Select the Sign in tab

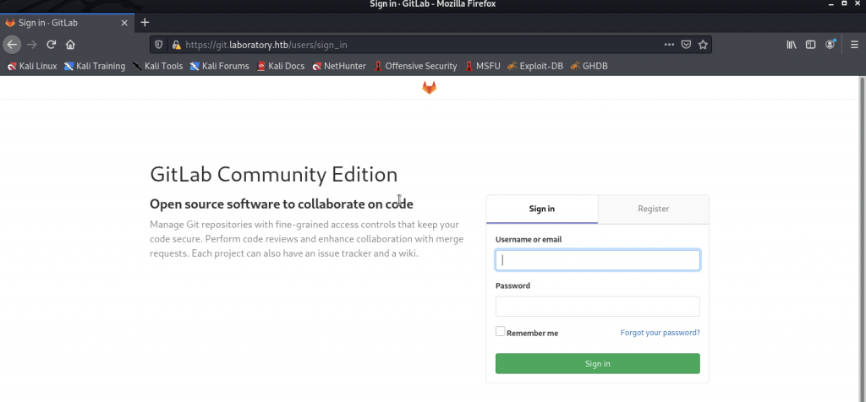tap(542, 209)
